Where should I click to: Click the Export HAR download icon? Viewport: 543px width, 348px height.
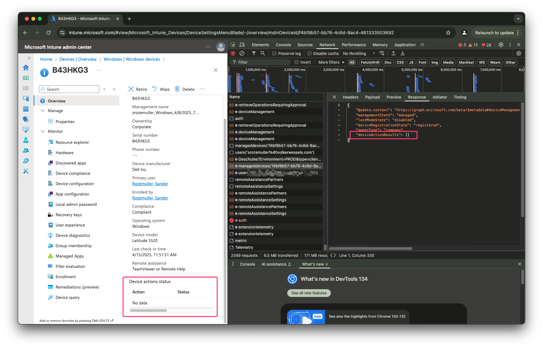403,53
